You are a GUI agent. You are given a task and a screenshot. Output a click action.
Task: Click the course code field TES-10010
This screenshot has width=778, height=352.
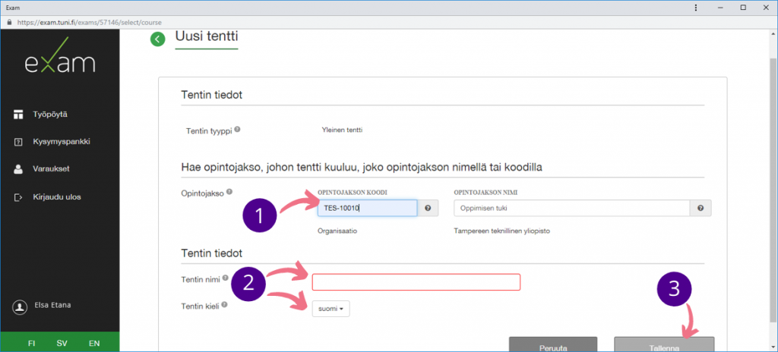(366, 208)
